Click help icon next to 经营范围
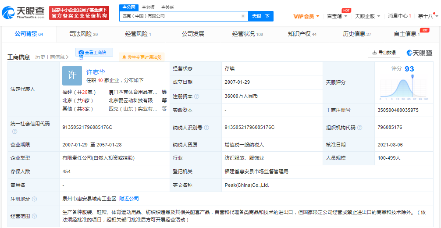Viewport: 441px width, 228px height. pos(34,216)
